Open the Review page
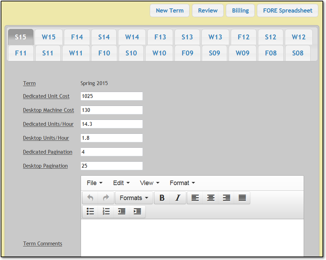 point(208,10)
